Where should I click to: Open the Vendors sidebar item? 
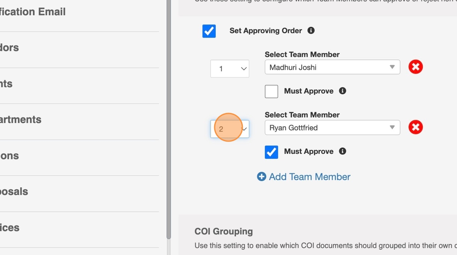[x=9, y=48]
